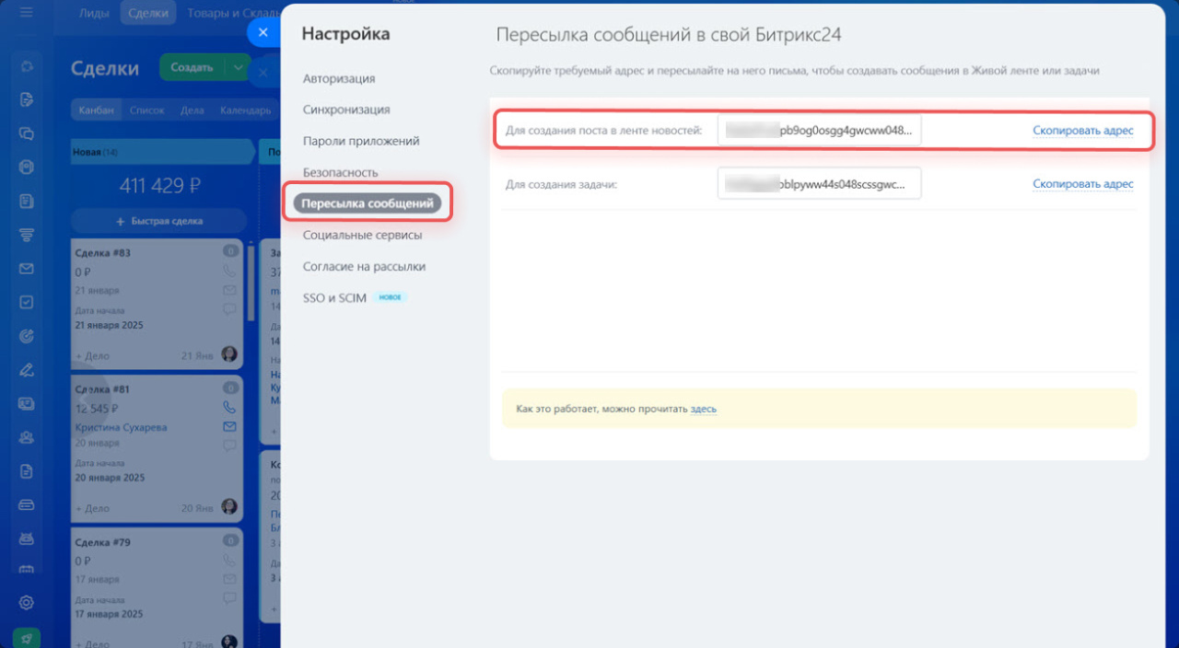
Task: Click the avatar on Сделка #83 card
Action: point(229,354)
